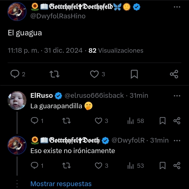Image resolution: width=189 pixels, height=189 pixels.
Task: Like the main El guagua tweet
Action: (97, 74)
